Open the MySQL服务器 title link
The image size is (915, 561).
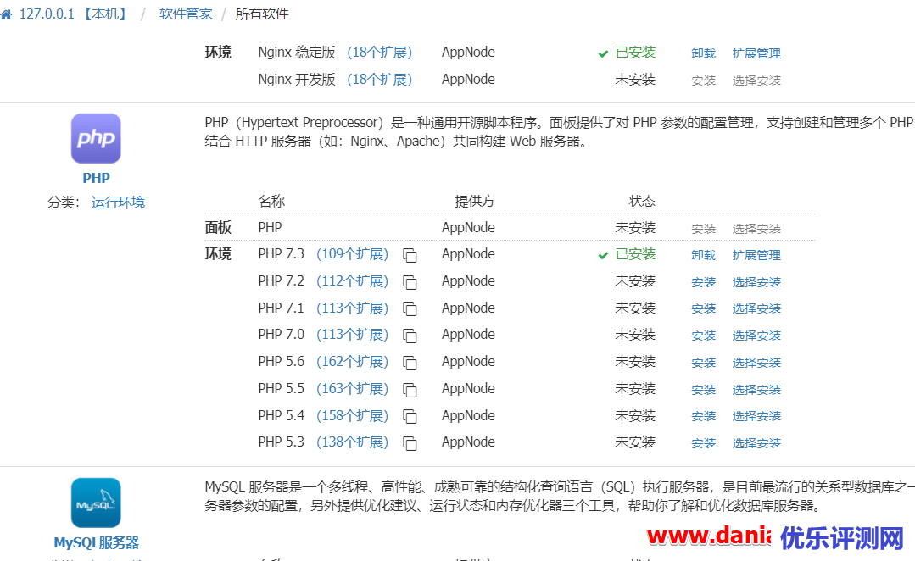pos(96,543)
